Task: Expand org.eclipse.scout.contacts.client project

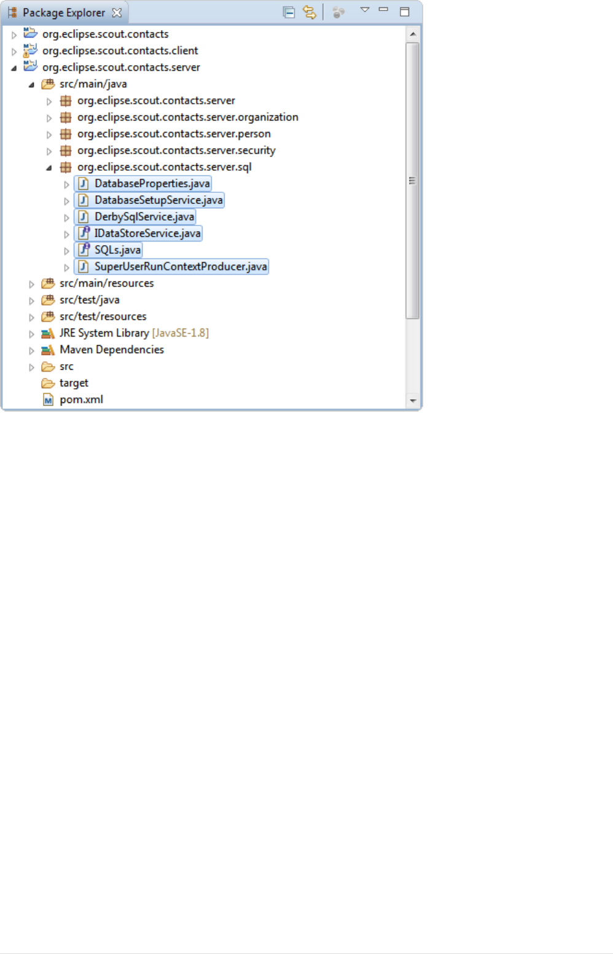Action: click(14, 52)
